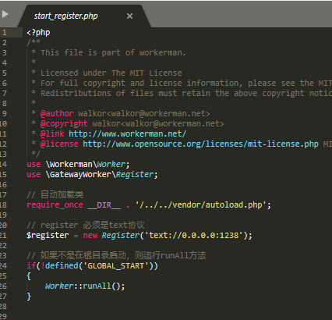This screenshot has height=320, width=332.
Task: Click Register class name in use statement
Action: (x=135, y=174)
